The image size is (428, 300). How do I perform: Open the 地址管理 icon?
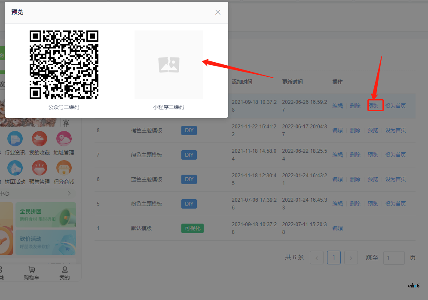point(64,139)
